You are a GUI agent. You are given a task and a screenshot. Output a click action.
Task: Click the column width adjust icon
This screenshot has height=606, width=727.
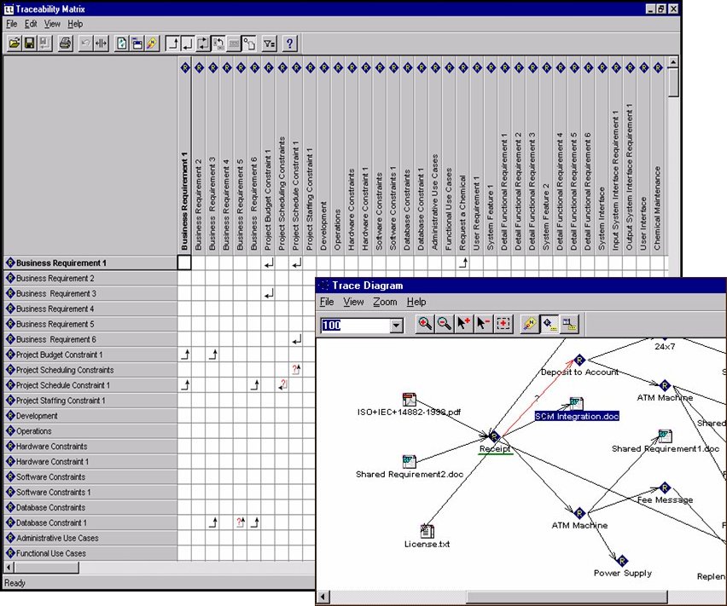(x=101, y=43)
